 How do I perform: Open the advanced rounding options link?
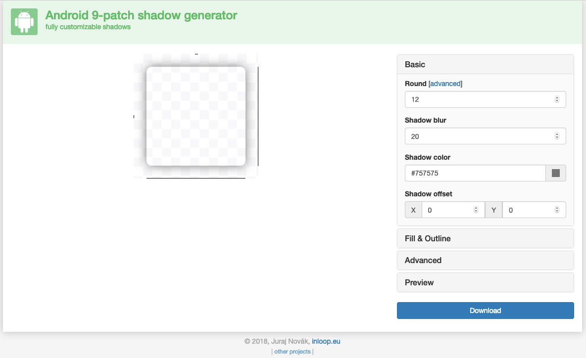[x=445, y=84]
